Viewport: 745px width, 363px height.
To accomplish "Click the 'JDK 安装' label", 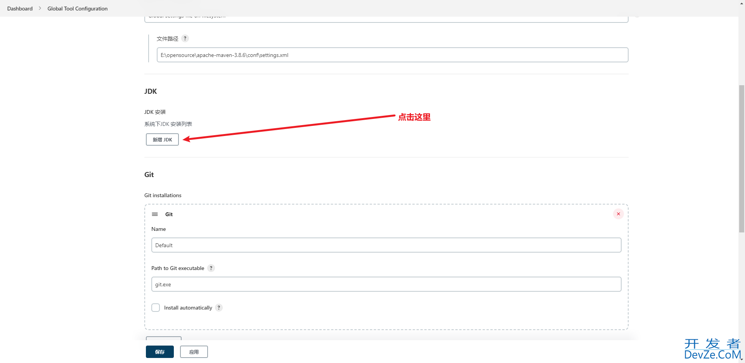I will 155,112.
